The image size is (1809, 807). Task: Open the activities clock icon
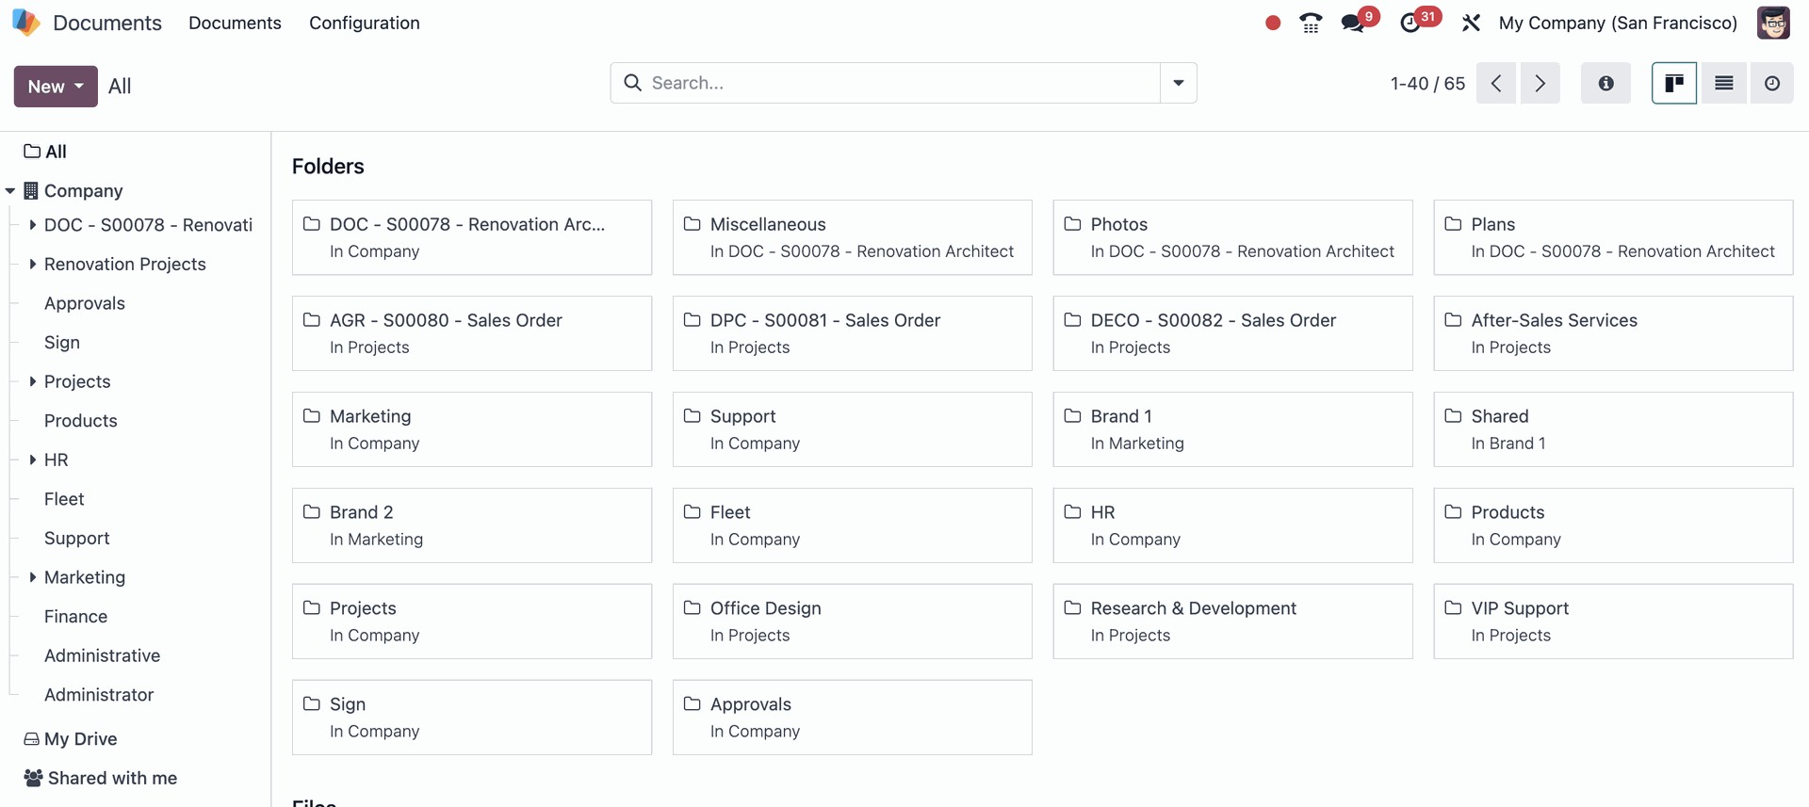pos(1410,23)
